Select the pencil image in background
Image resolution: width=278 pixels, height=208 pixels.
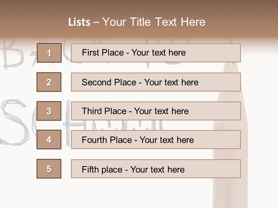point(231,134)
